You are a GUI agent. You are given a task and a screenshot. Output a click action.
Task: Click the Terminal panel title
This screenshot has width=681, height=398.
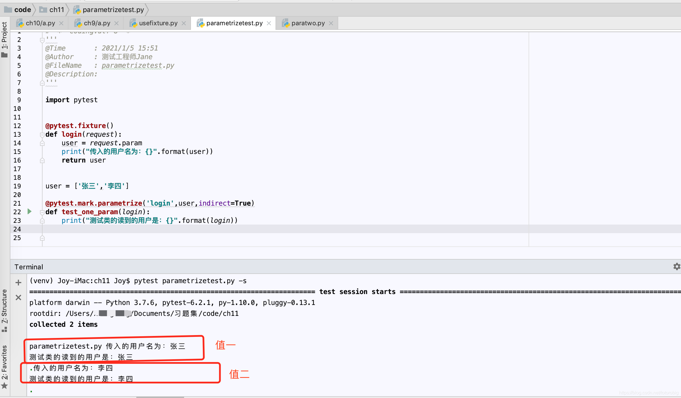(x=28, y=266)
